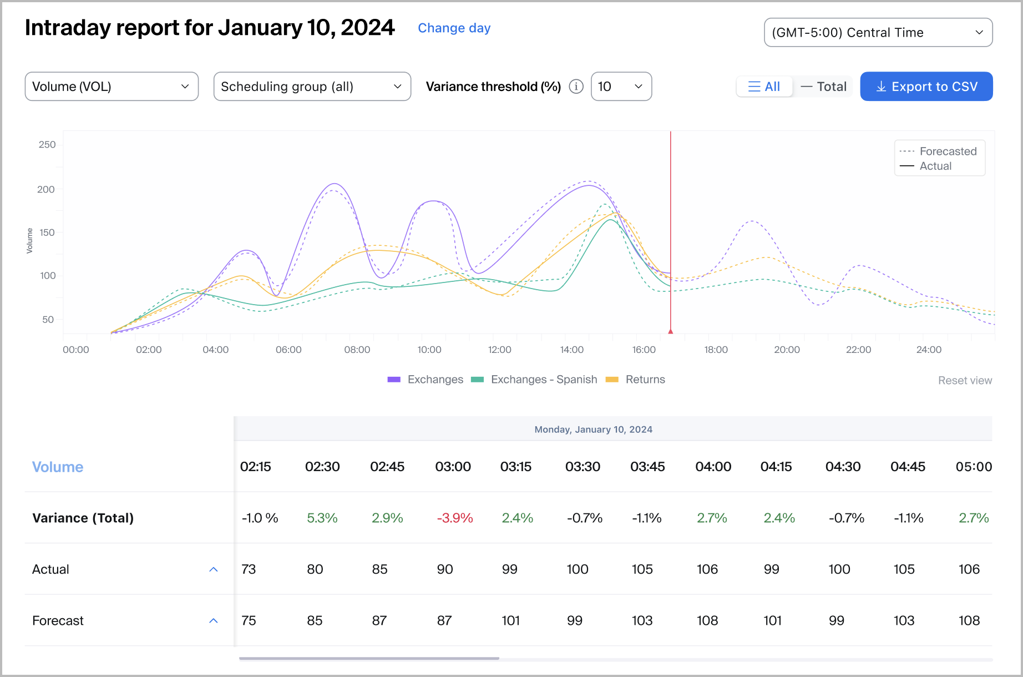Click the download icon on Export button

click(880, 87)
